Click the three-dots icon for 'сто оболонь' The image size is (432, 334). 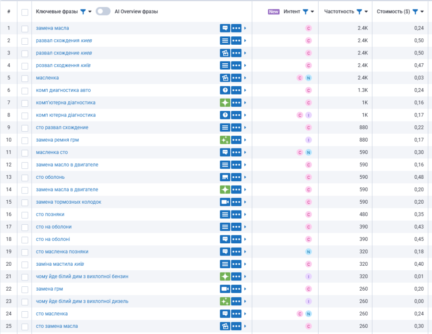[x=236, y=177]
